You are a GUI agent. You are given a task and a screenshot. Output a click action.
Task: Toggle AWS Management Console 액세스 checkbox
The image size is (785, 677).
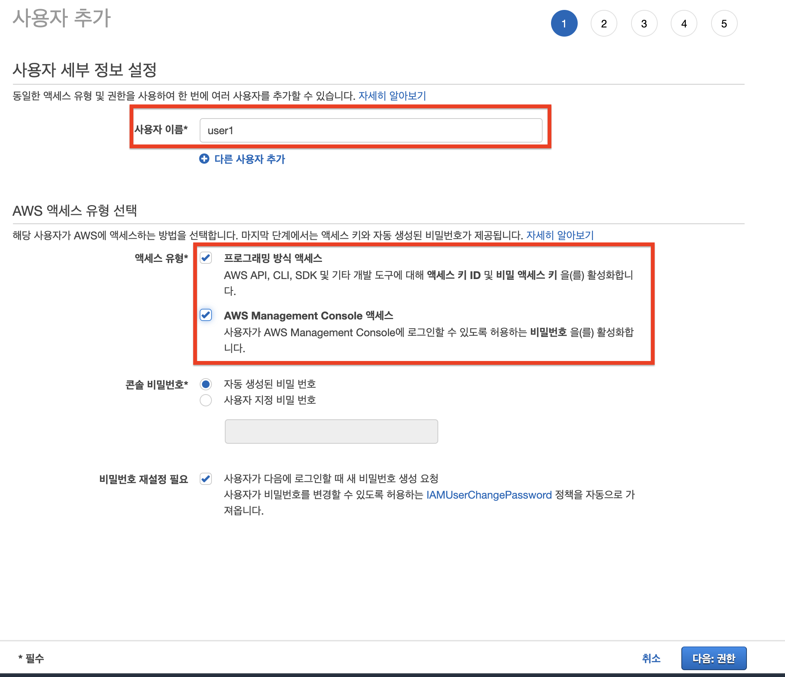tap(206, 315)
